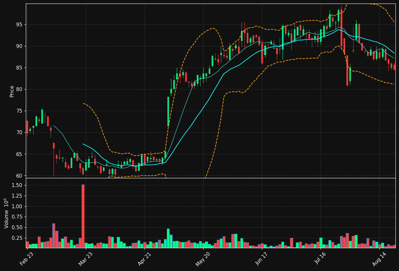The height and width of the screenshot is (271, 399).
Task: Click the 85 price tick label
Action: click(20, 68)
